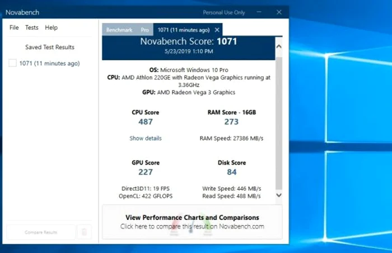Select saved result 1071 (11 minutes ago)
The width and height of the screenshot is (392, 253).
pos(49,63)
